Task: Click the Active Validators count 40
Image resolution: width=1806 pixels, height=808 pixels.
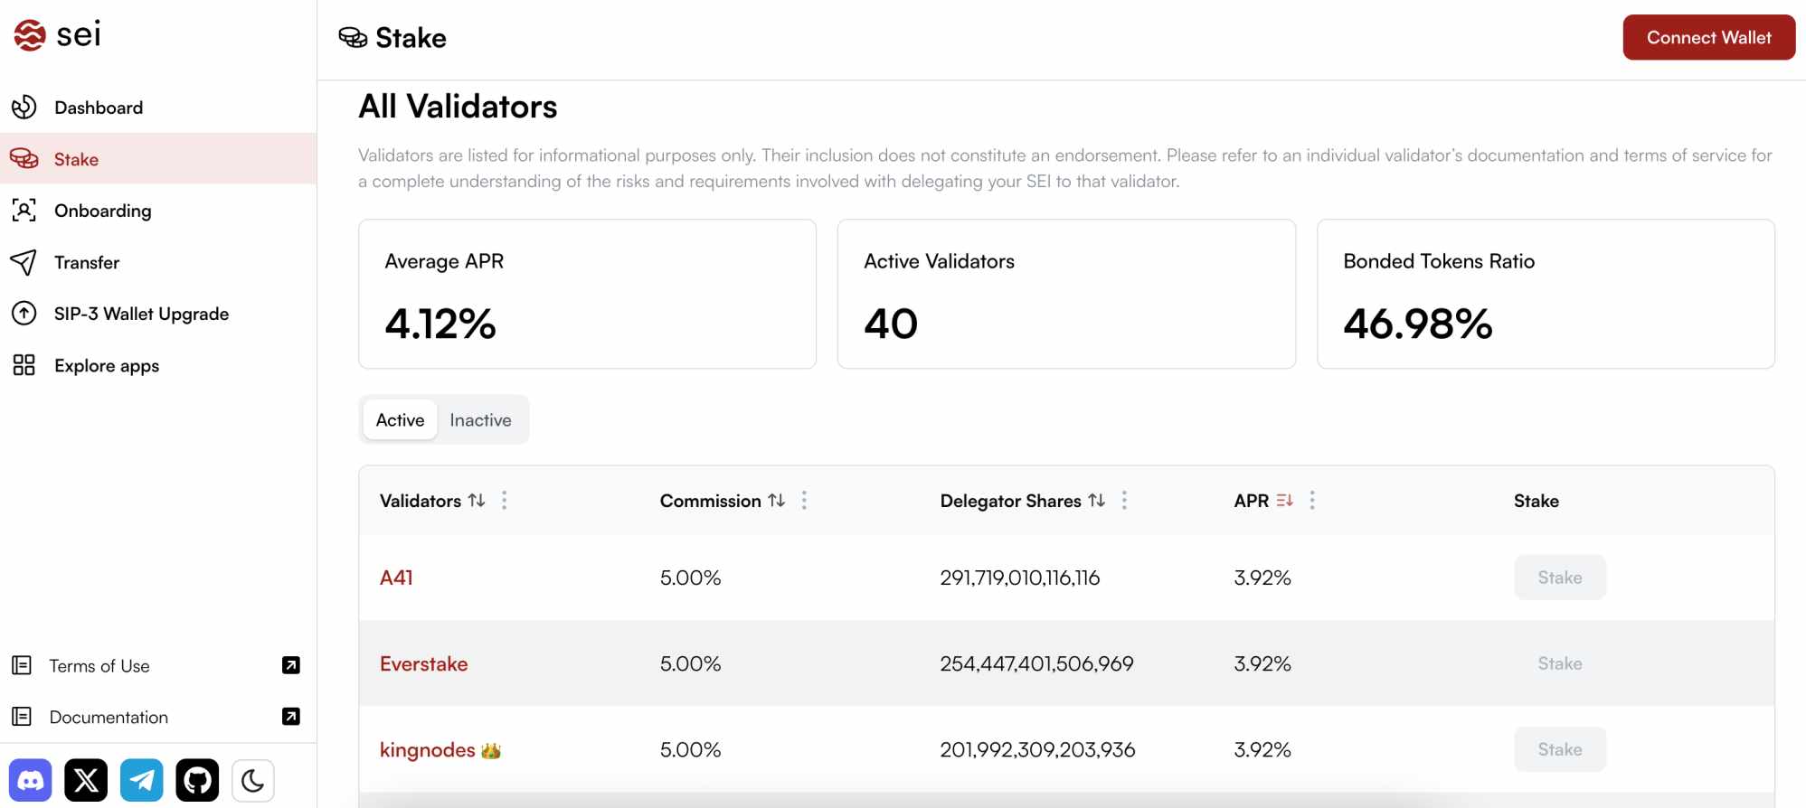Action: point(891,324)
